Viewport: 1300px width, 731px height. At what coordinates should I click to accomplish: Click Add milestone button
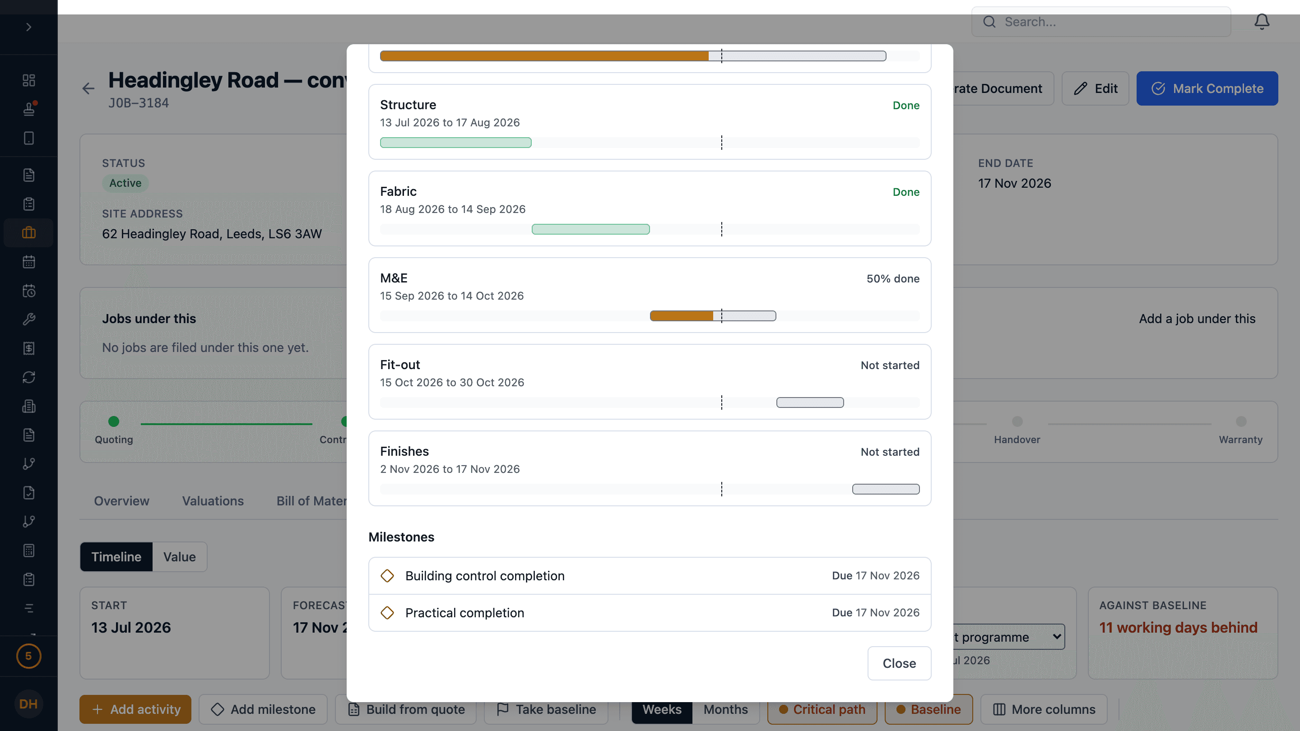[x=263, y=709]
